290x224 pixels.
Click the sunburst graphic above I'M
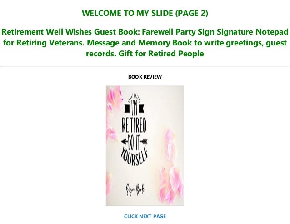coord(134,97)
